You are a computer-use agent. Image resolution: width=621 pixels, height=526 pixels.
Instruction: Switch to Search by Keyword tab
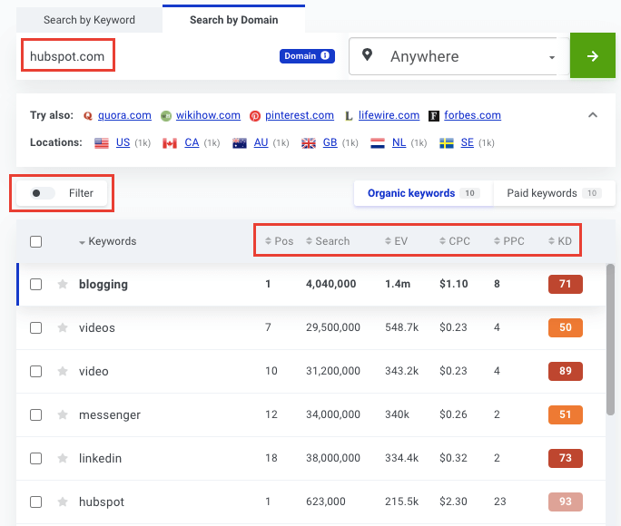click(x=89, y=20)
